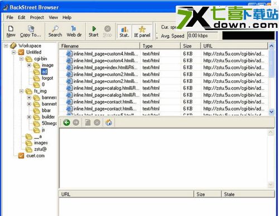The height and width of the screenshot is (216, 279).
Task: Click the file list scroll-down arrow
Action: click(271, 111)
